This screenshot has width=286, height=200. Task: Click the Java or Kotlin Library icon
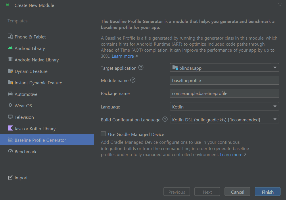(10, 128)
